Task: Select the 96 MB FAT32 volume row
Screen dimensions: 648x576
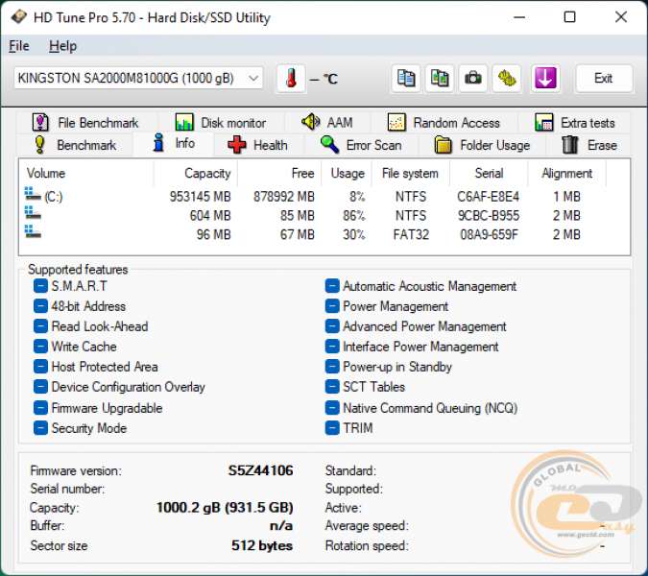Action: click(314, 234)
